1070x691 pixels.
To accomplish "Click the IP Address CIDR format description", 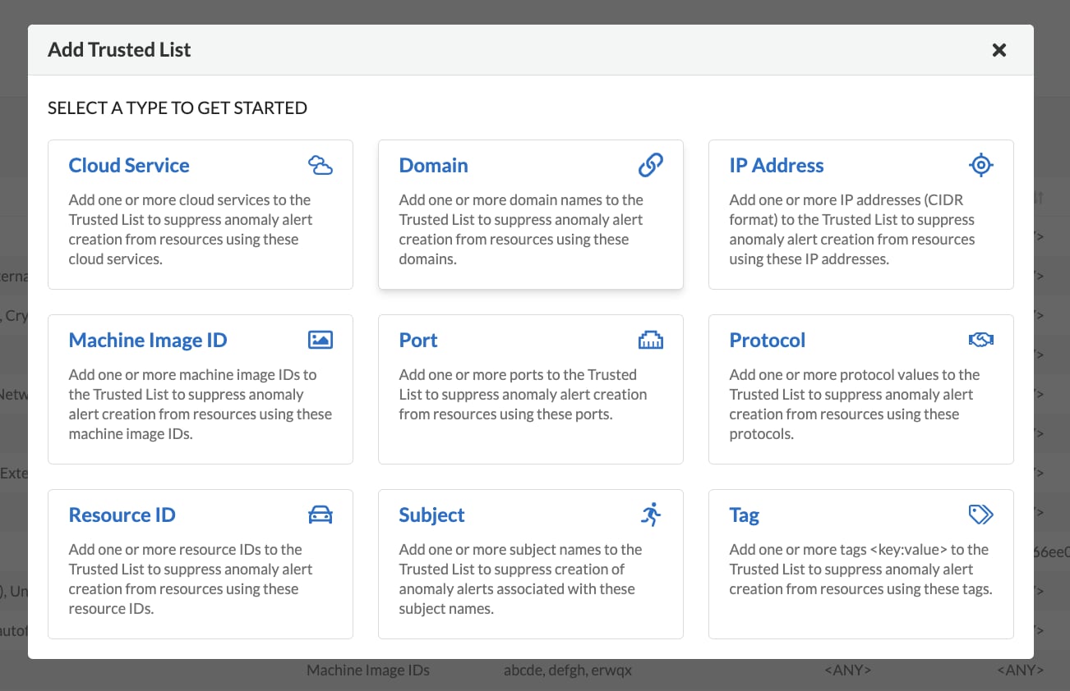I will click(852, 229).
